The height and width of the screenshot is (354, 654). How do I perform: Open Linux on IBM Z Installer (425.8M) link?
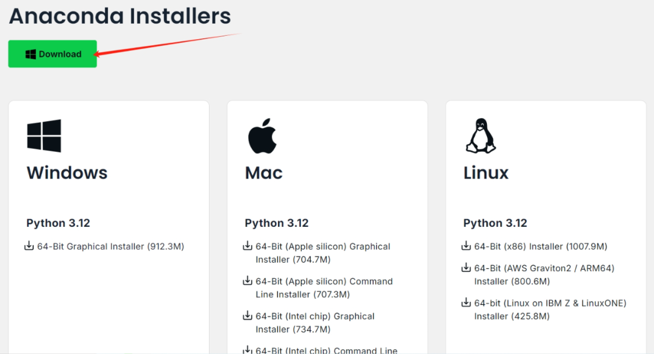click(x=550, y=310)
